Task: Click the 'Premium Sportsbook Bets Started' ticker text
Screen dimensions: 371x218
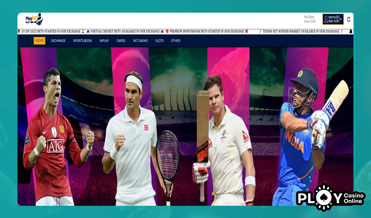Action: 206,31
